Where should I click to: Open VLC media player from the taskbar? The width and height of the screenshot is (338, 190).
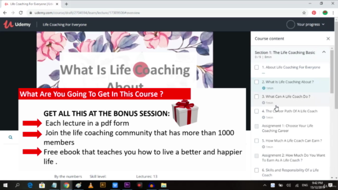coord(91,185)
